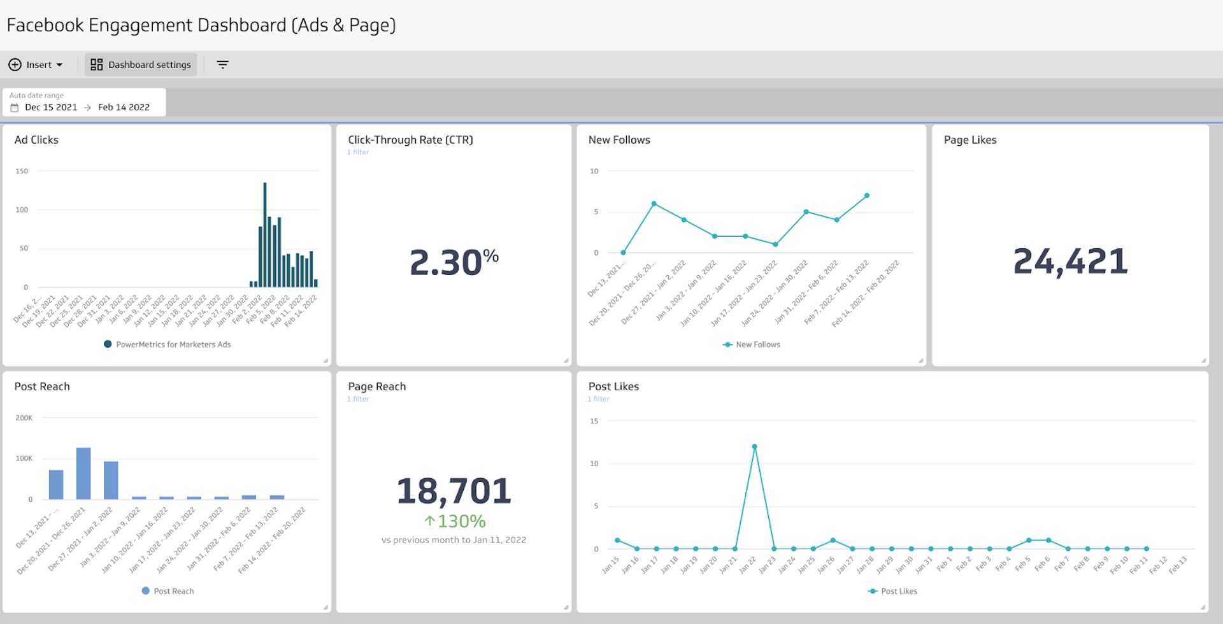Open the 1 filter link on Click-Through Rate chart
Screen dimensions: 1223x624
coord(359,152)
